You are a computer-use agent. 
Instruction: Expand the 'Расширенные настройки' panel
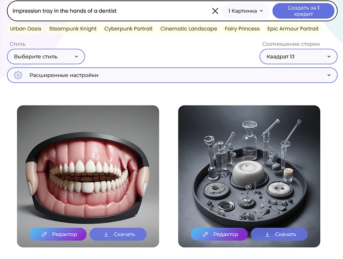pos(172,75)
